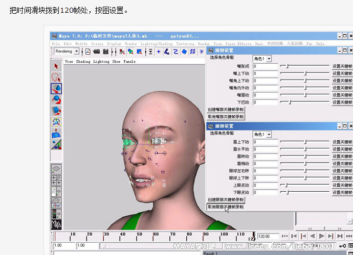Pick the Show Manipulator tool
Image resolution: width=353 pixels, height=255 pixels.
point(56,144)
